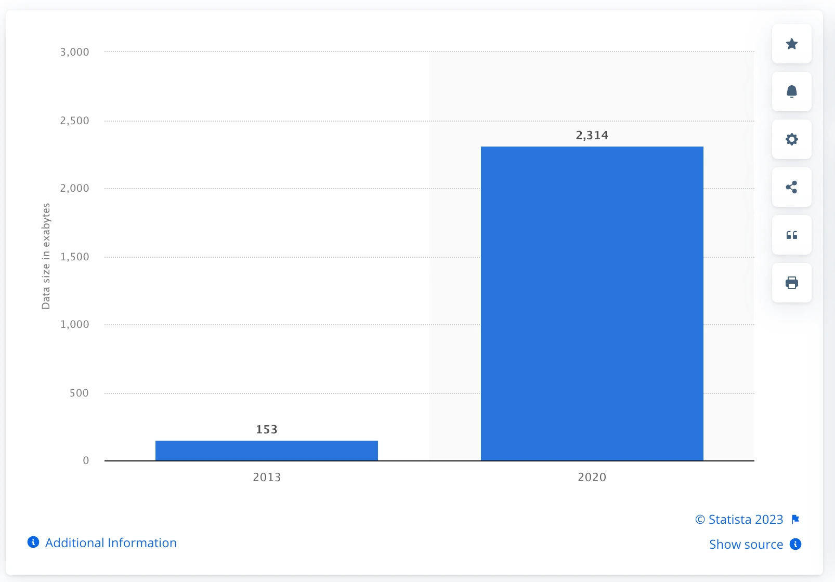This screenshot has width=835, height=582.
Task: Click the 2,000 y-axis label
Action: pos(74,188)
